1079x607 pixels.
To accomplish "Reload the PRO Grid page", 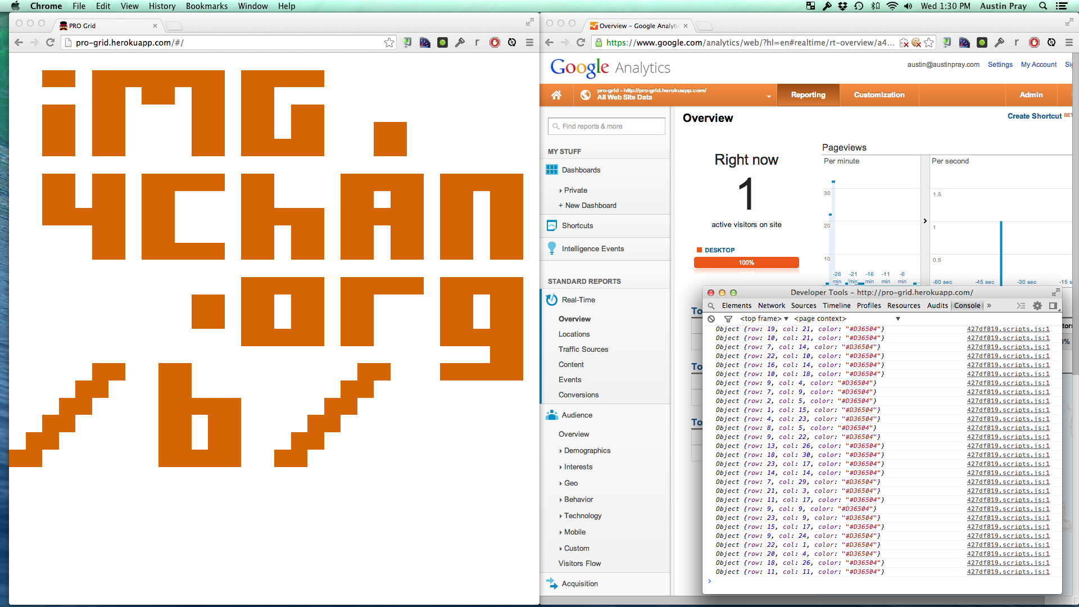I will [x=50, y=43].
